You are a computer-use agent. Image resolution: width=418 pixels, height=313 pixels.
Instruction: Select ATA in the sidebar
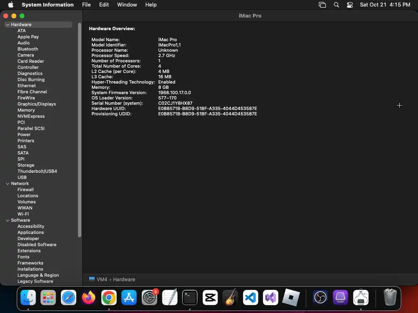point(22,31)
